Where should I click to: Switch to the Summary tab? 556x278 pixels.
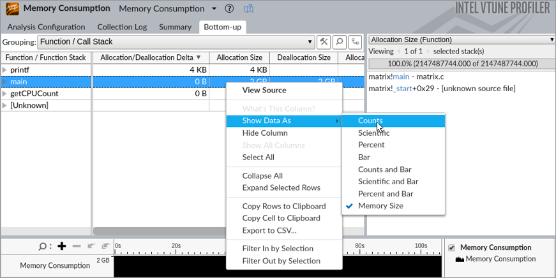[x=175, y=27]
